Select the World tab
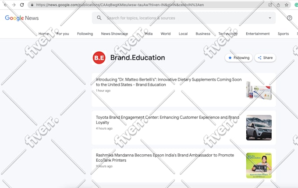Viewport: 298px width, 188px height. pos(166,34)
